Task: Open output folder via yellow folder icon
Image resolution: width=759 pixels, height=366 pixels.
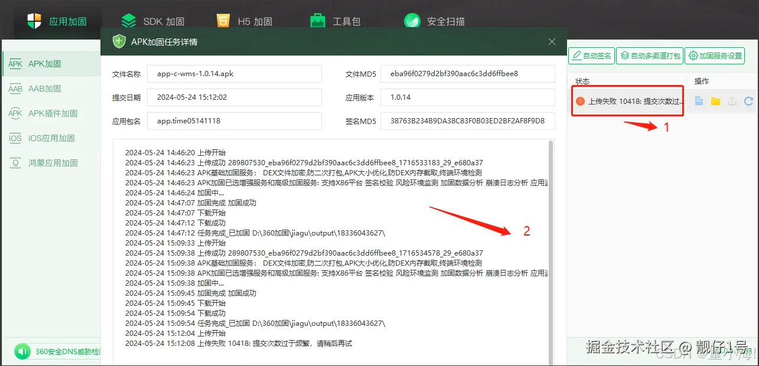Action: point(715,101)
